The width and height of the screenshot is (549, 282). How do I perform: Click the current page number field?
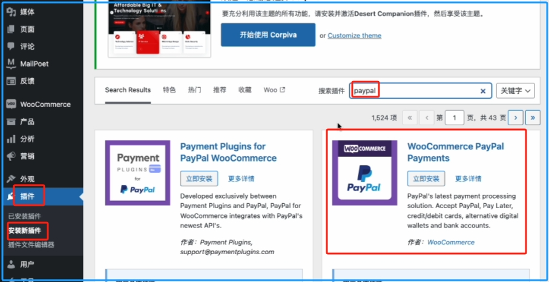coord(455,118)
